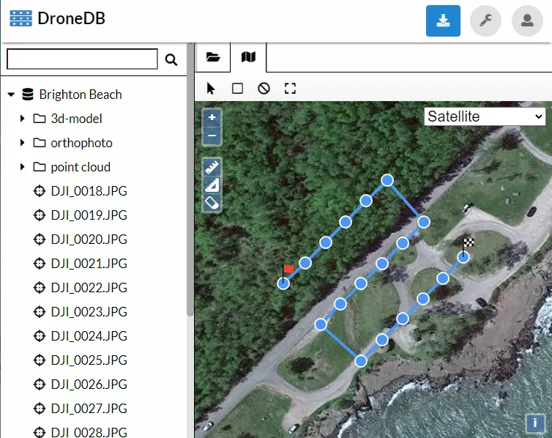Zoom out on the map
Image resolution: width=552 pixels, height=438 pixels.
click(212, 136)
